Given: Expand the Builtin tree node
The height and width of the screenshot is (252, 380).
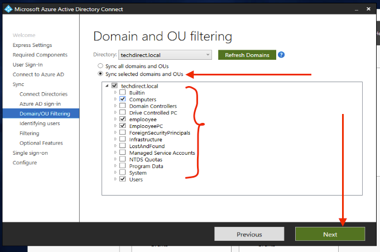Looking at the screenshot, I should click(x=116, y=93).
